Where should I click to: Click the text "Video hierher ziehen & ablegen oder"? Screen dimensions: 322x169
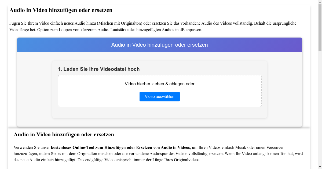(159, 84)
